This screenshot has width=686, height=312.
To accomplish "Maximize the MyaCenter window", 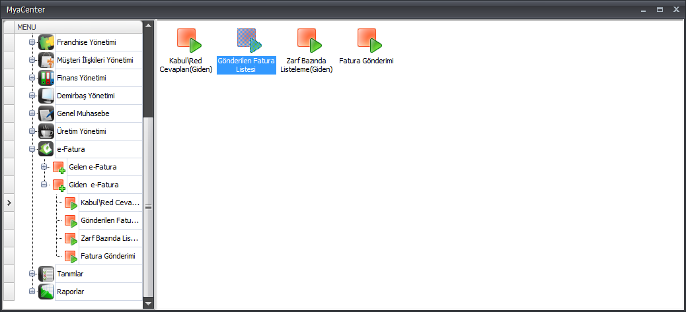I will tap(660, 9).
